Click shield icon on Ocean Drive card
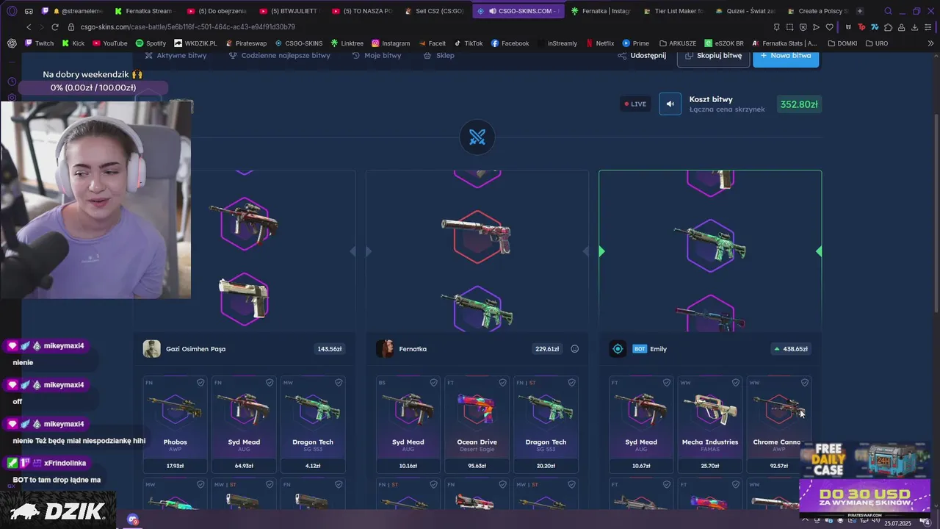The height and width of the screenshot is (529, 940). (x=503, y=383)
